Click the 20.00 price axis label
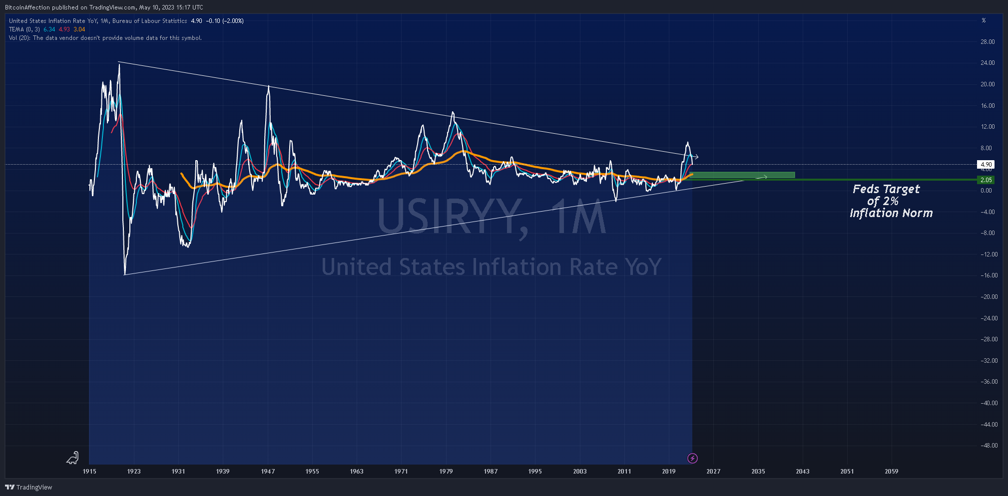Image resolution: width=1008 pixels, height=496 pixels. coord(988,84)
